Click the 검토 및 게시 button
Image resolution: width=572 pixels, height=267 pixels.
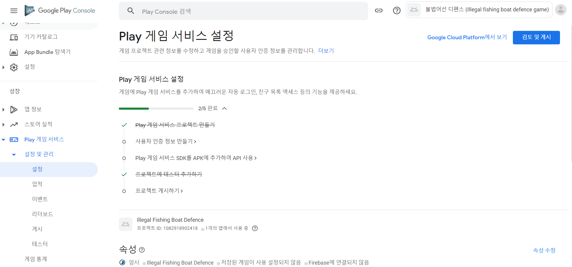(536, 37)
